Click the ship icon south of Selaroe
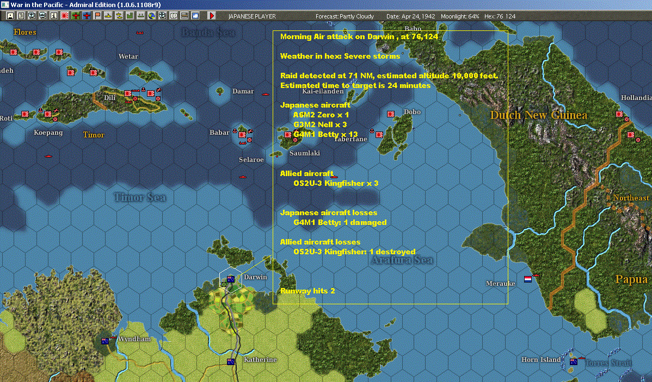Image resolution: width=652 pixels, height=382 pixels. pyautogui.click(x=243, y=177)
